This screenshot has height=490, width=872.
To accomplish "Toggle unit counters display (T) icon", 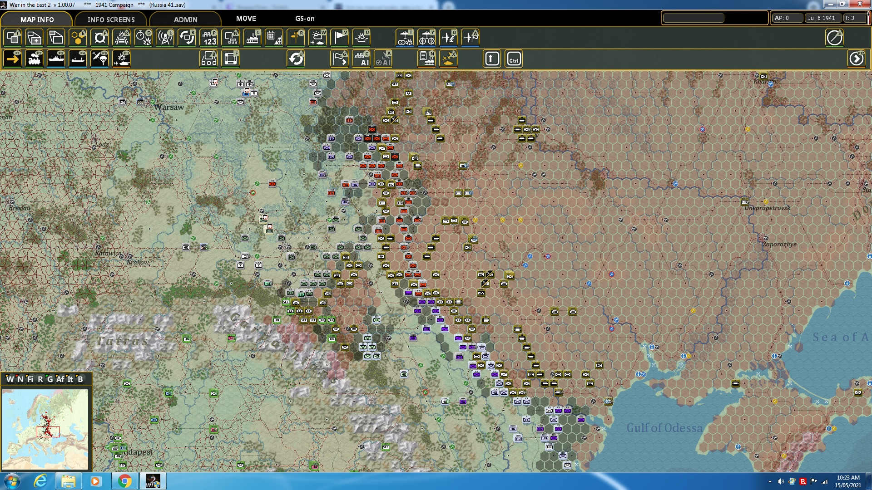I will coord(13,38).
